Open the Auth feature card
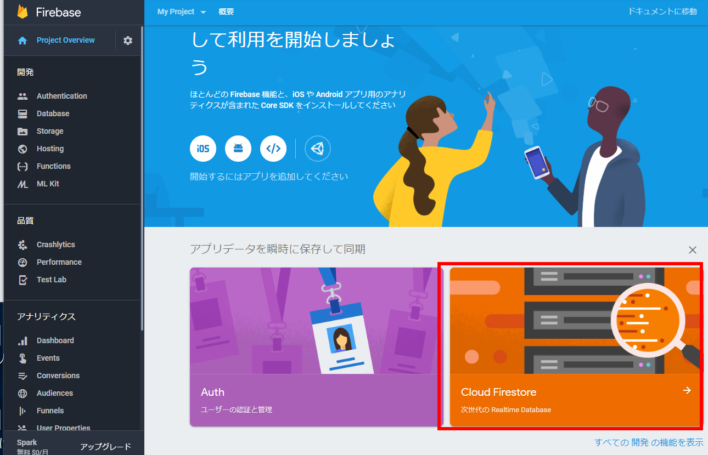The height and width of the screenshot is (455, 708). point(316,347)
